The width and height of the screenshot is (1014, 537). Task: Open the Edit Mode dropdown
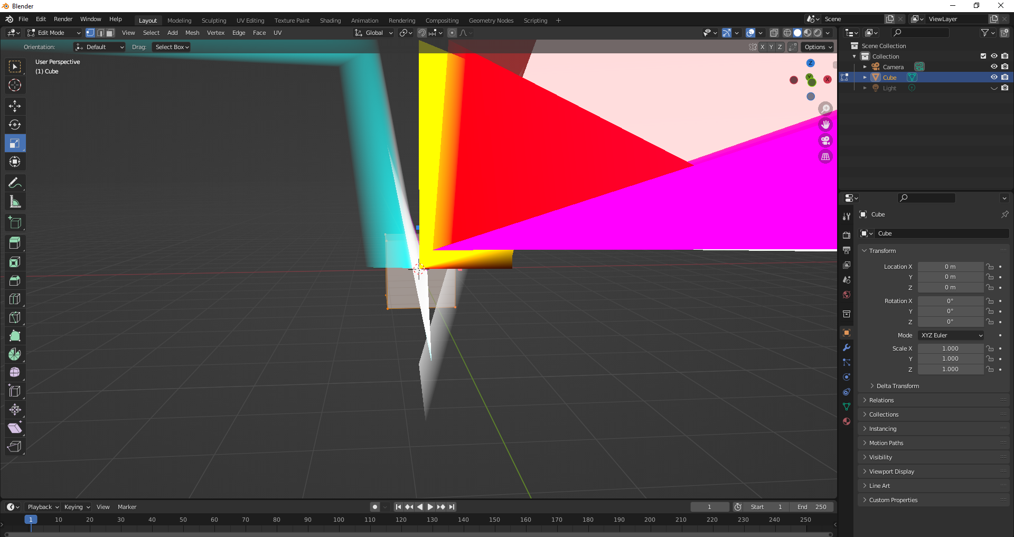point(54,33)
